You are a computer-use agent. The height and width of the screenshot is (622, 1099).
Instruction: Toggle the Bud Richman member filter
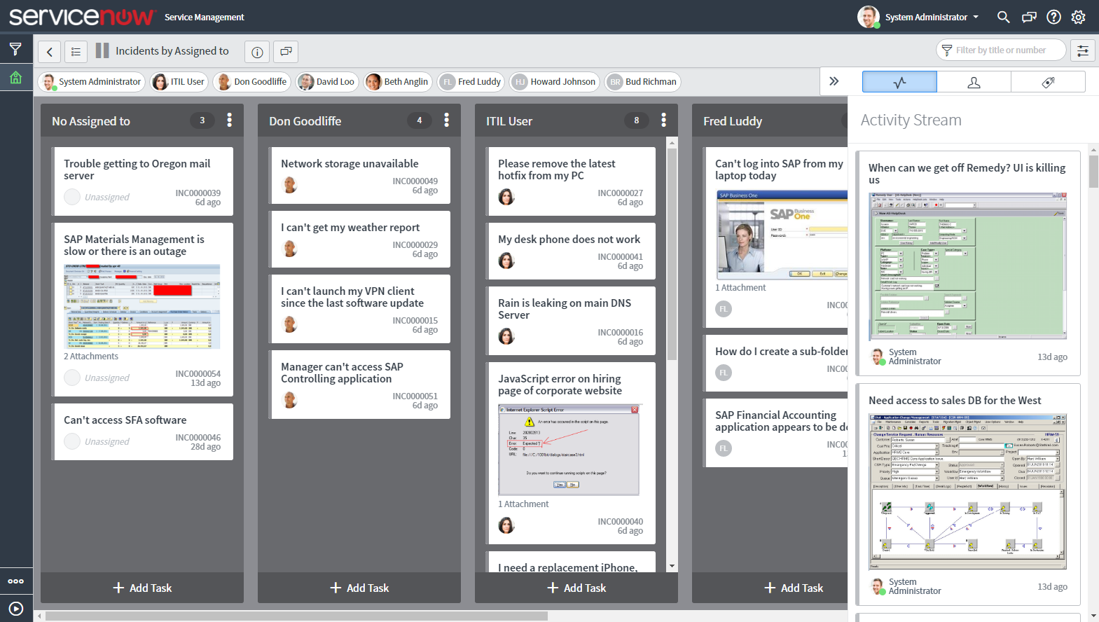(643, 82)
